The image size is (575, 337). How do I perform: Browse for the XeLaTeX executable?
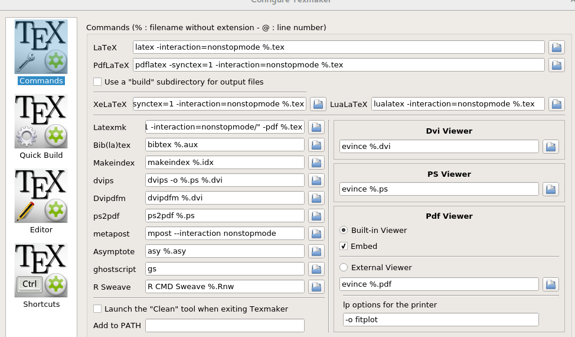318,104
